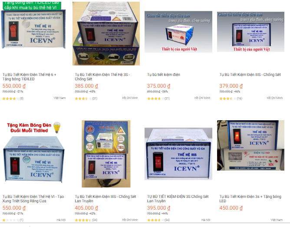Open the Thế Hệ 6 + TIDILED product image

click(x=33, y=25)
